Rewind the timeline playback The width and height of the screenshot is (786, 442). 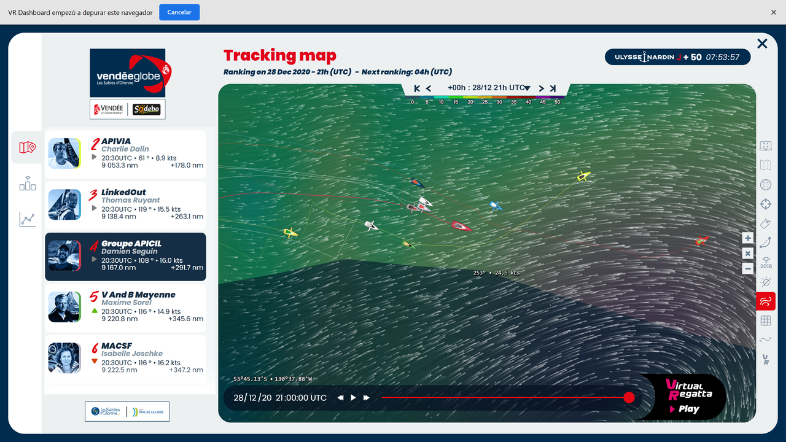(x=340, y=398)
